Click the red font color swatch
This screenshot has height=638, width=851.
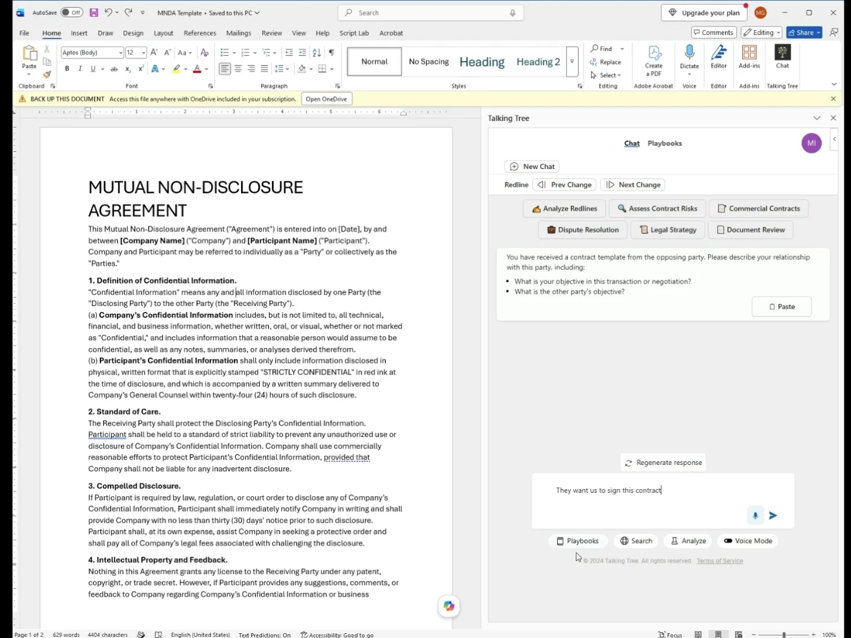coord(197,69)
